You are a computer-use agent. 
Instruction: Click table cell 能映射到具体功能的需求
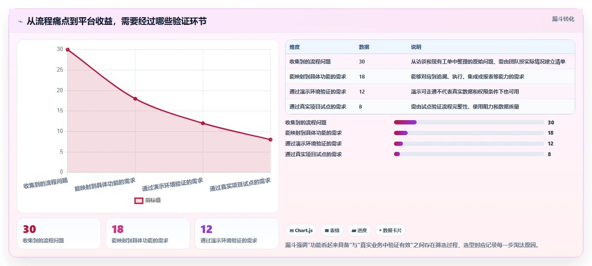(x=318, y=77)
